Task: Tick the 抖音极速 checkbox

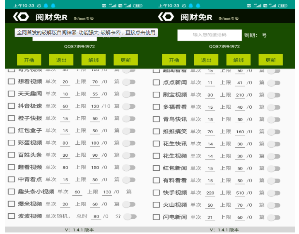Action: [x=12, y=106]
